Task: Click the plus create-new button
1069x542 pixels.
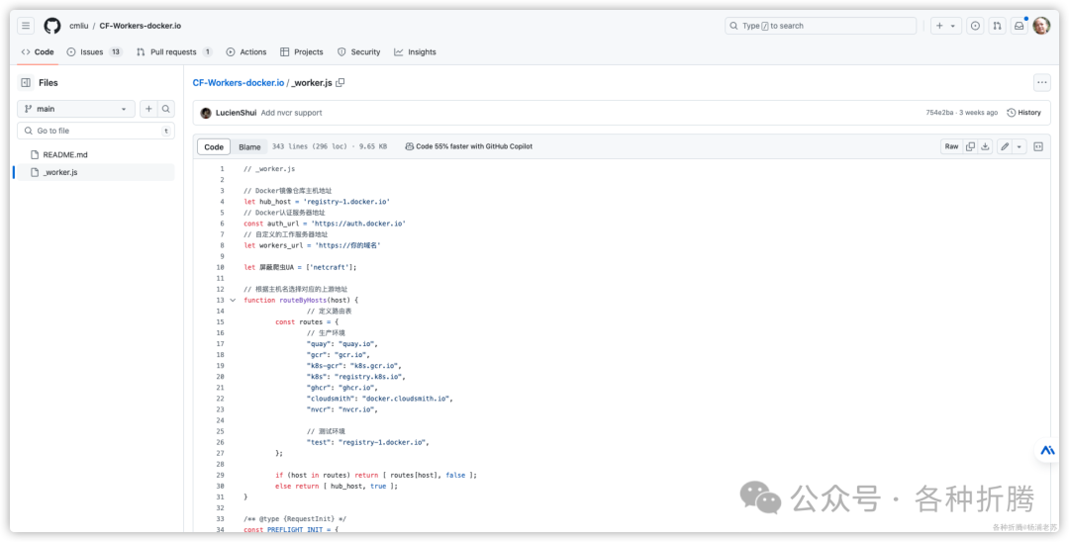Action: pos(939,26)
